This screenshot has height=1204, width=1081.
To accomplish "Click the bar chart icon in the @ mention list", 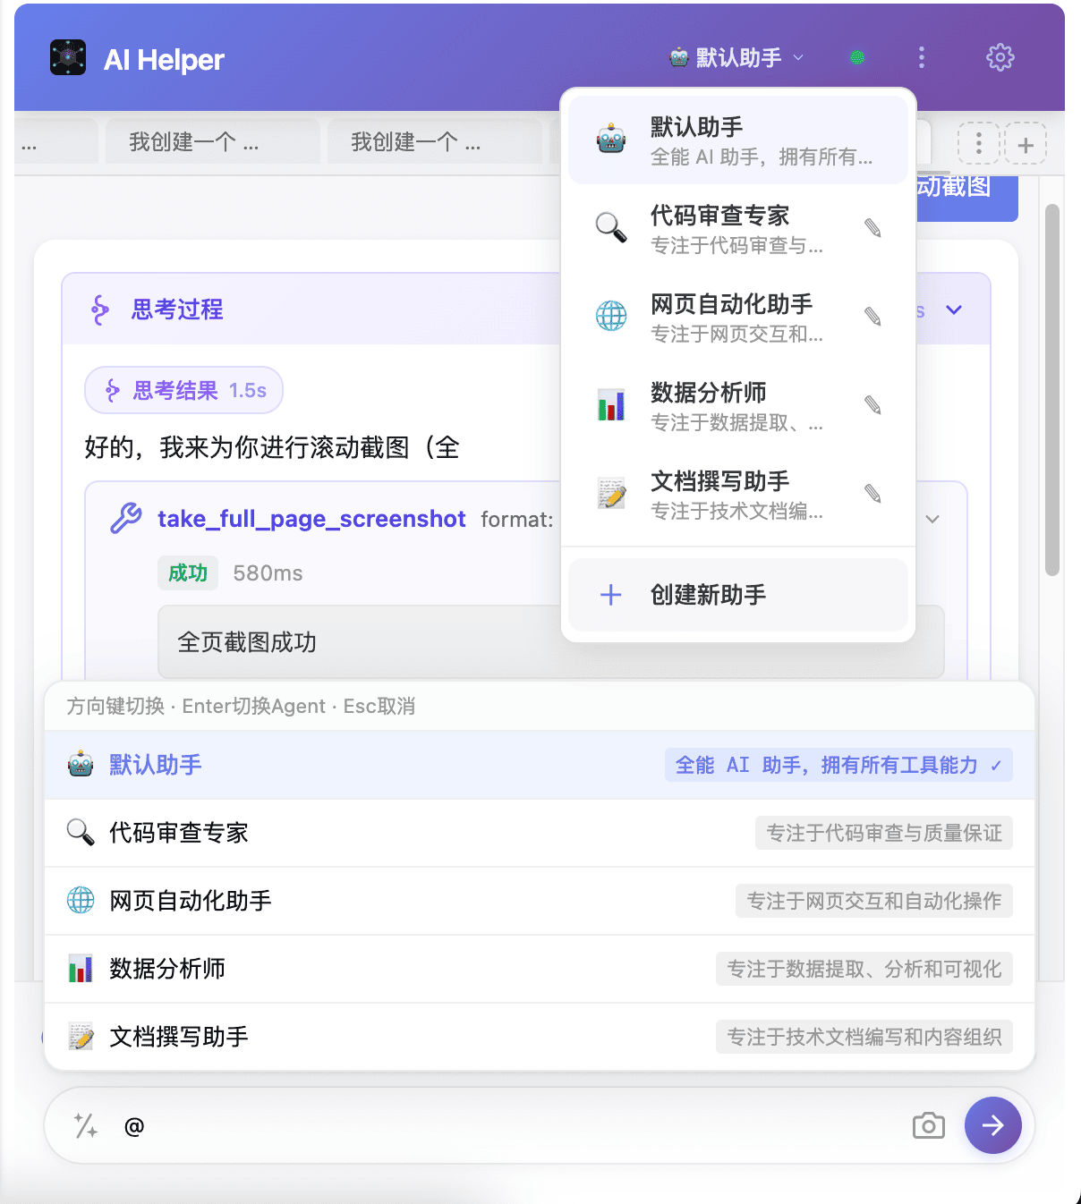I will [x=81, y=969].
